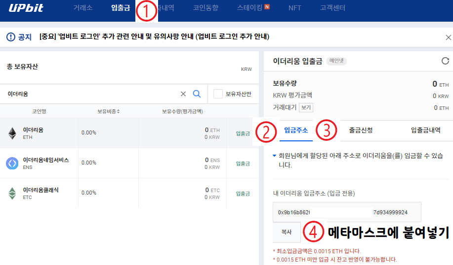
Task: Select the 이더리움네임서비스 row name
Action: (46, 160)
